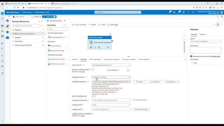This screenshot has width=224, height=126.
Task: Open Package location dropdown
Action: click(111, 77)
